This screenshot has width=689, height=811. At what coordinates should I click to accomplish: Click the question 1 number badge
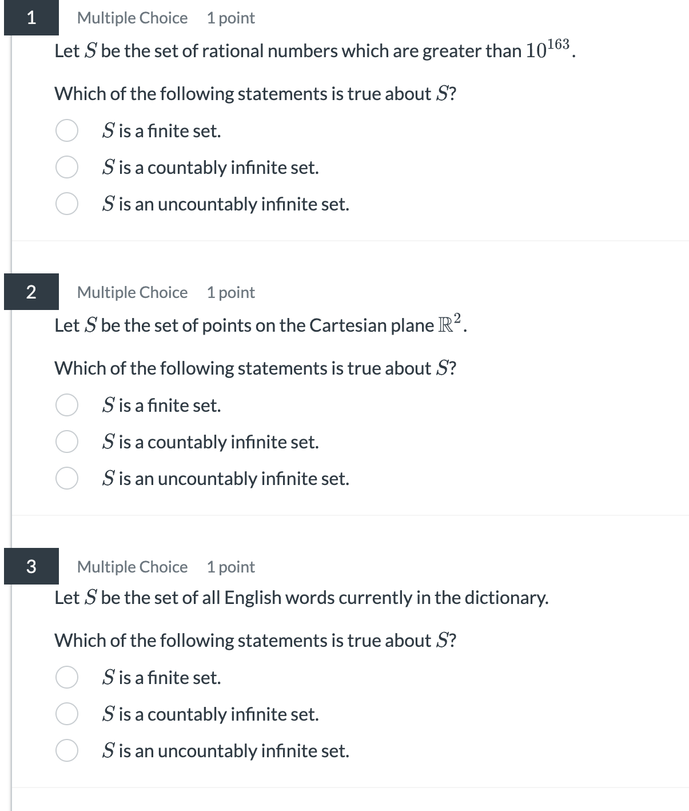[31, 18]
